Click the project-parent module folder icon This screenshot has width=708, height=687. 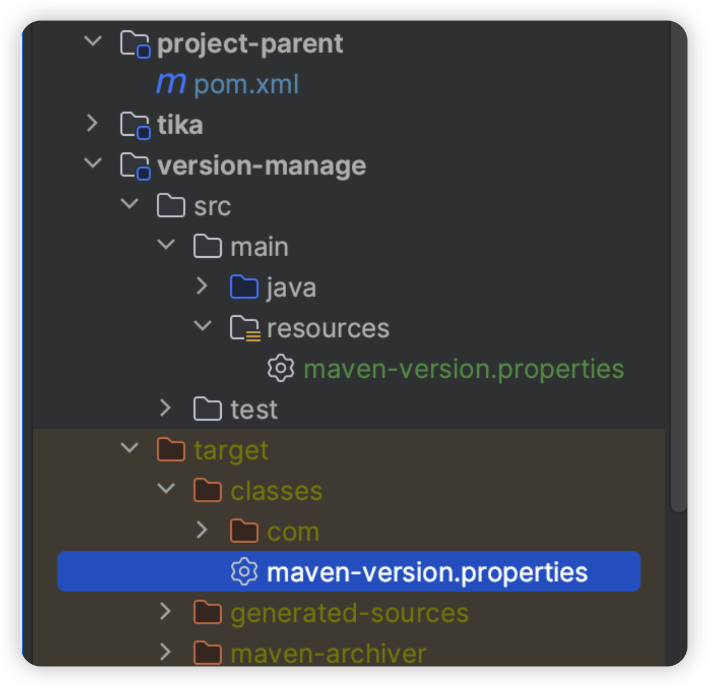pyautogui.click(x=135, y=44)
